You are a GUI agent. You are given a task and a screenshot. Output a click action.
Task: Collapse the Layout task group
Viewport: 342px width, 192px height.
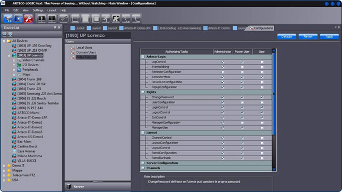(143, 132)
